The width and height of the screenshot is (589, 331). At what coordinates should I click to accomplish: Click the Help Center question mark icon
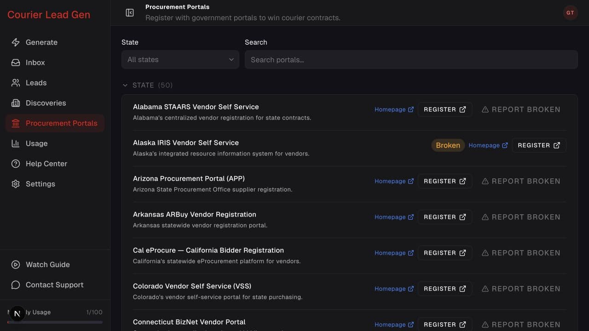[x=16, y=164]
